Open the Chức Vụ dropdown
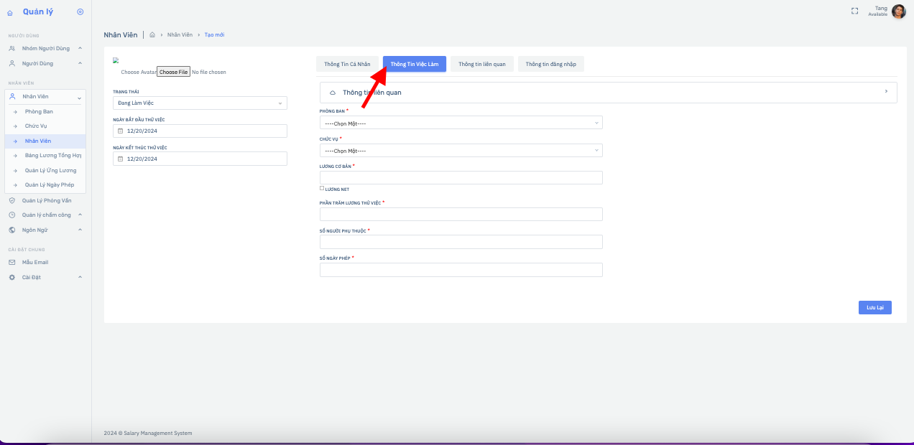 tap(461, 151)
